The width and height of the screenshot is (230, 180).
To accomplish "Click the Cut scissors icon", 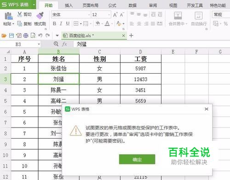I will point(20,14).
